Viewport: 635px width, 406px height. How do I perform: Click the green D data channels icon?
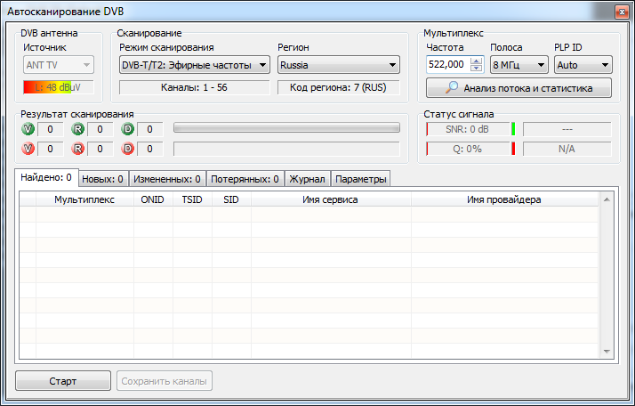(x=129, y=130)
